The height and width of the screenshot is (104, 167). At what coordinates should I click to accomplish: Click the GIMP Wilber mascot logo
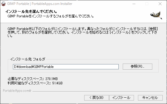156,15
